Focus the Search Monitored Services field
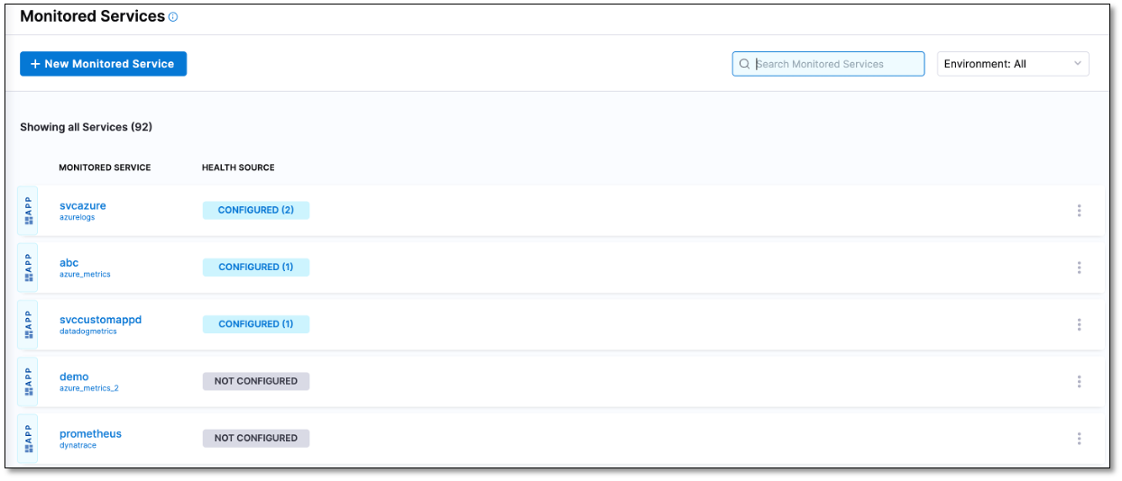 pyautogui.click(x=834, y=64)
